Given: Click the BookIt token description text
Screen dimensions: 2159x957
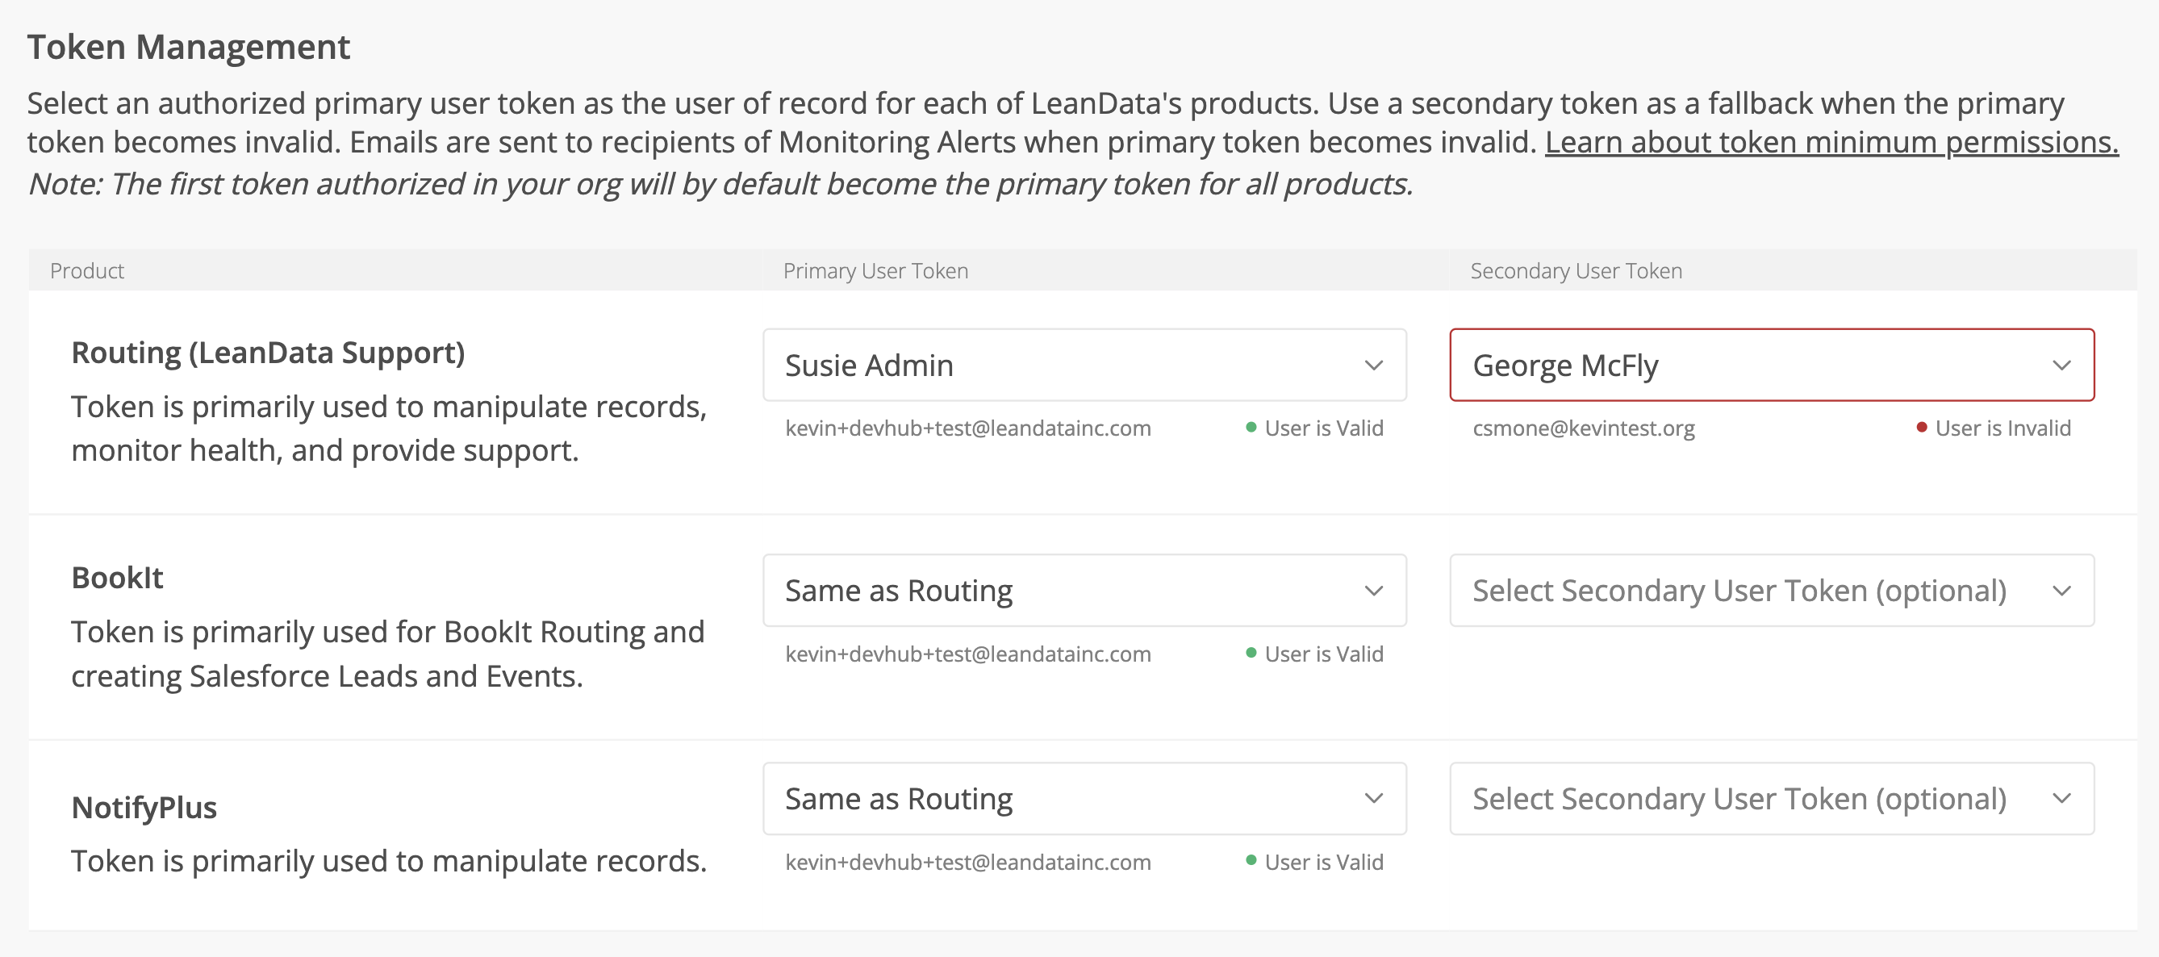Looking at the screenshot, I should 388,654.
